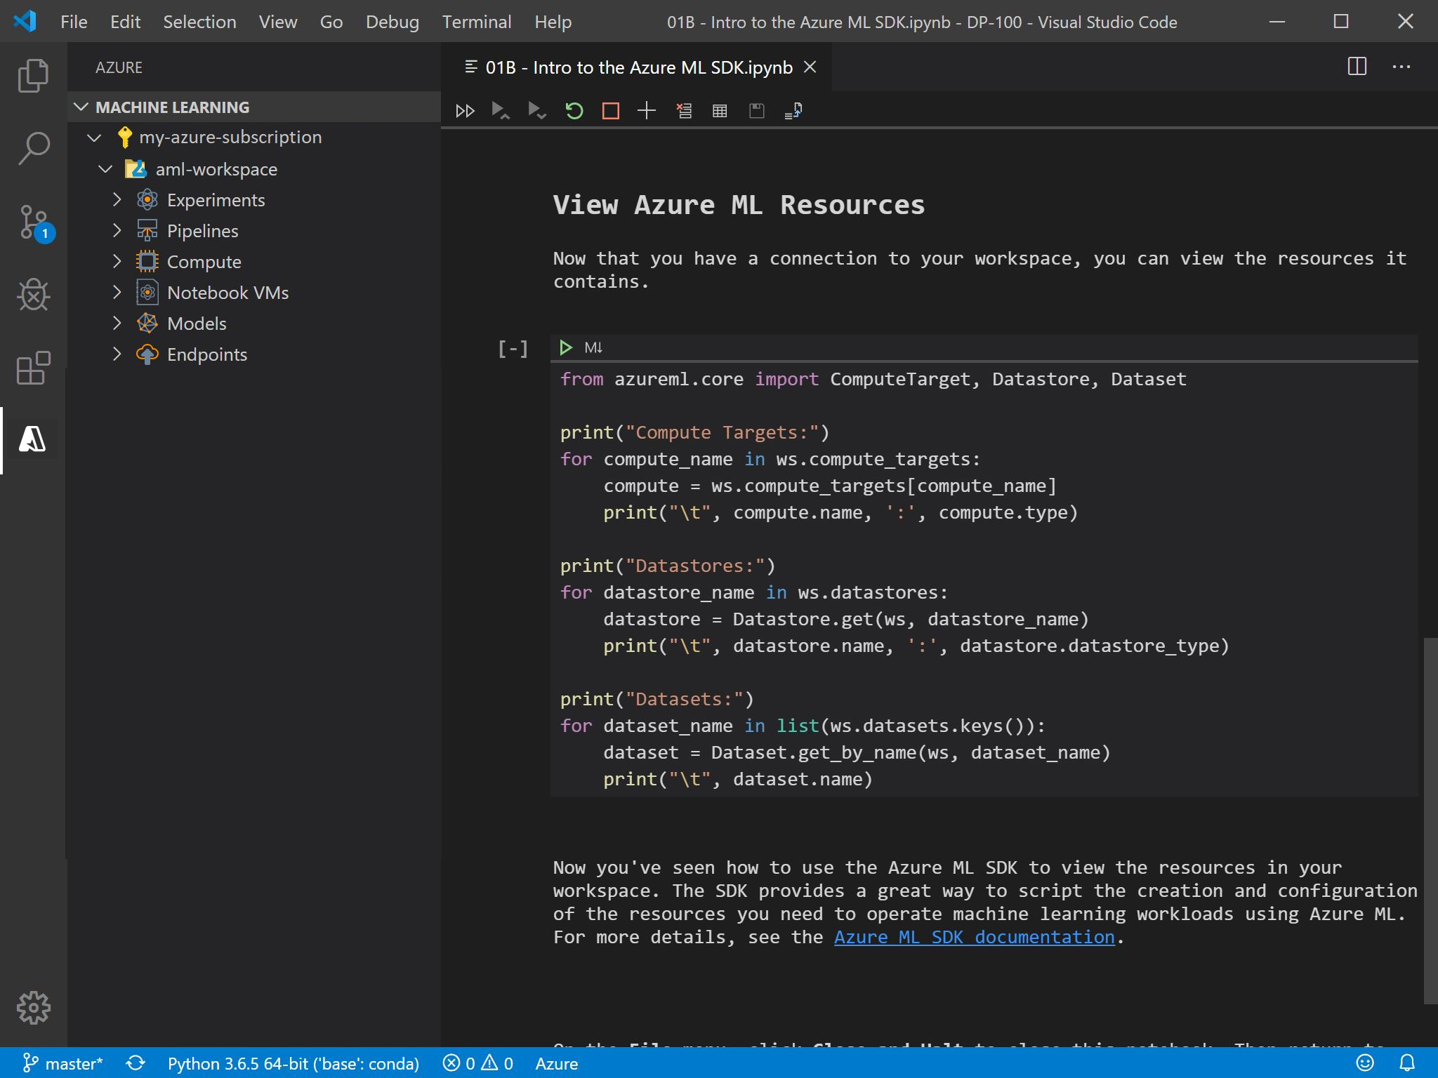
Task: Expand the Models node
Action: pyautogui.click(x=117, y=324)
